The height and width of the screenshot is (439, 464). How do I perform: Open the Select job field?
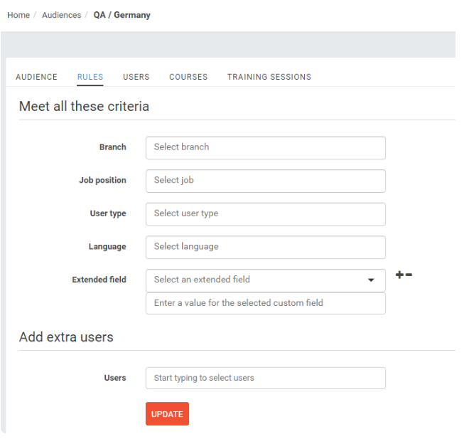(266, 181)
